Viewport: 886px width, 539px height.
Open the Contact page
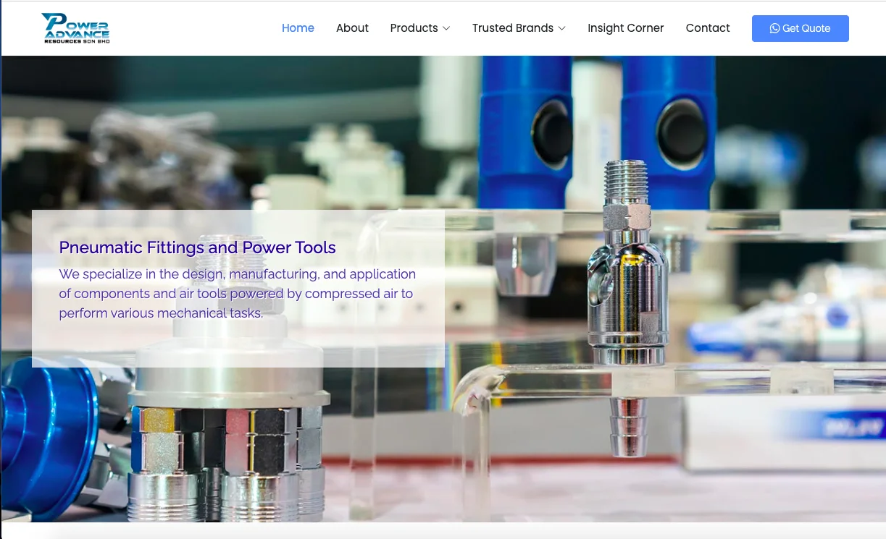click(707, 28)
